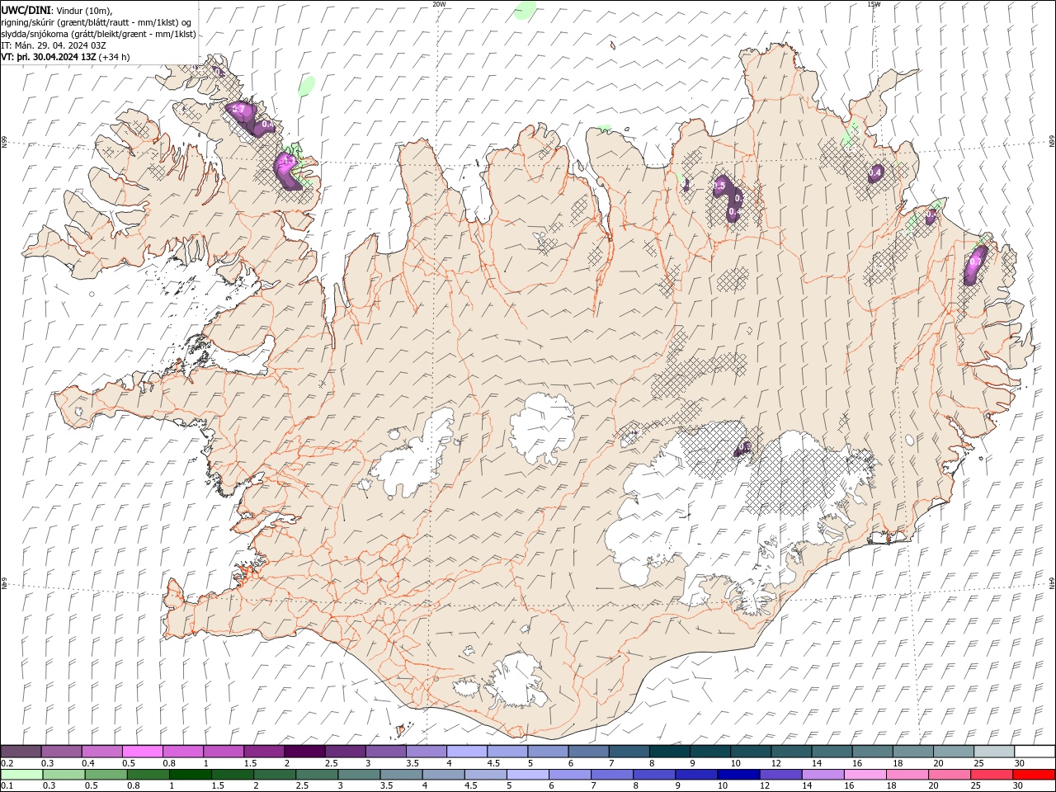Viewport: 1056px width, 792px height.
Task: Pick the light lavender snow swatch labeled 4
Action: tap(467, 751)
